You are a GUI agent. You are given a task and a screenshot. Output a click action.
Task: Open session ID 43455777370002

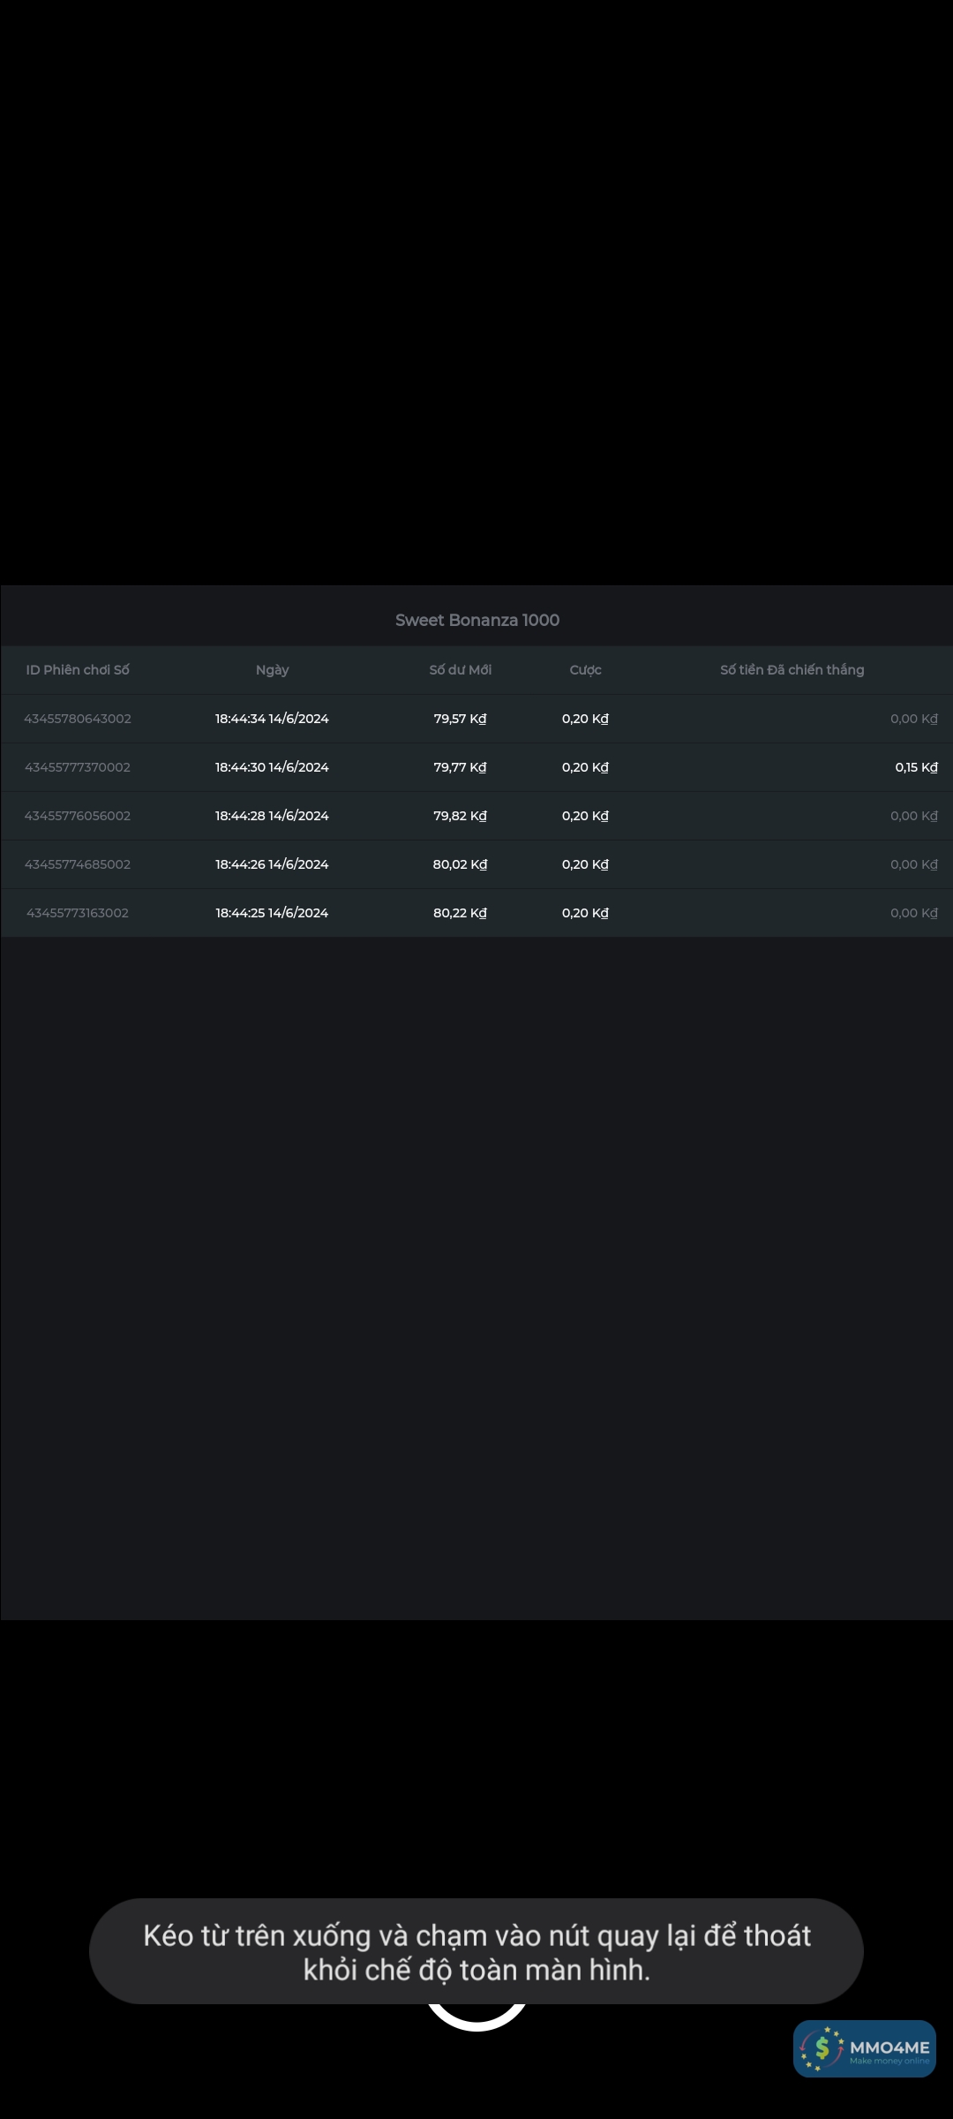click(78, 767)
